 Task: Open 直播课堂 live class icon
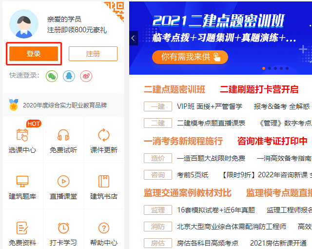63,182
